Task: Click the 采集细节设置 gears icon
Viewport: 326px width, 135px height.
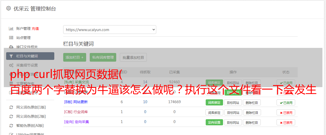Action: point(11,65)
